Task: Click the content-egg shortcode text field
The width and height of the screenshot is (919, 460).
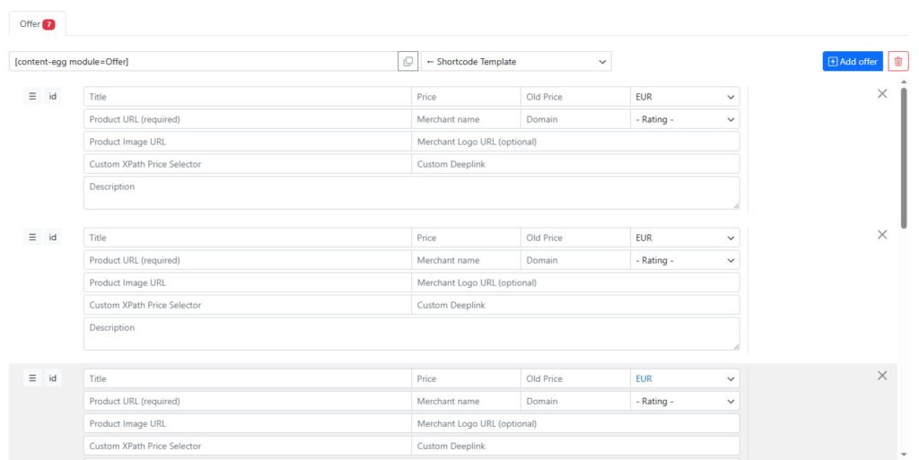Action: pos(203,62)
